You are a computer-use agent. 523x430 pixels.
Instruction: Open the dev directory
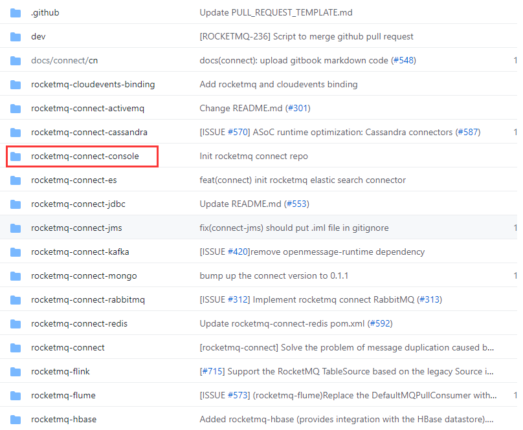click(x=38, y=36)
